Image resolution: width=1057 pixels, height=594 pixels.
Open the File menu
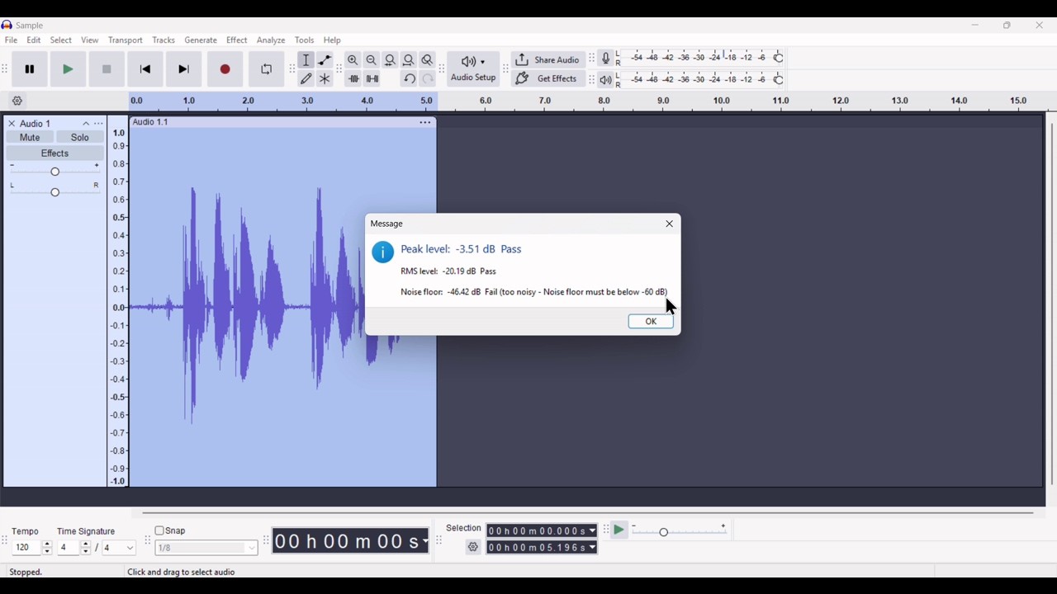pos(12,40)
